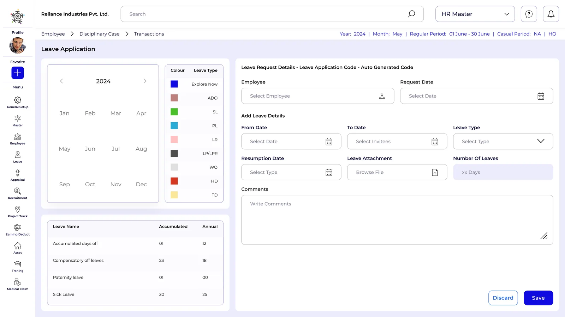Click To Date calendar icon
The height and width of the screenshot is (317, 565).
tap(435, 142)
